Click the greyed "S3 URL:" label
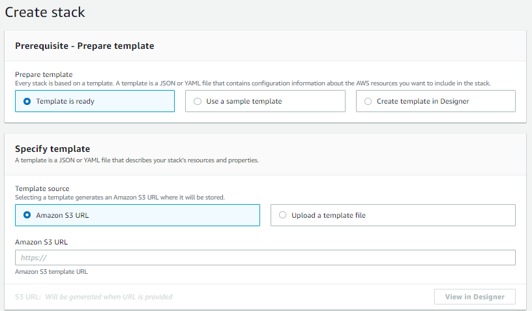532x311 pixels. [x=28, y=297]
